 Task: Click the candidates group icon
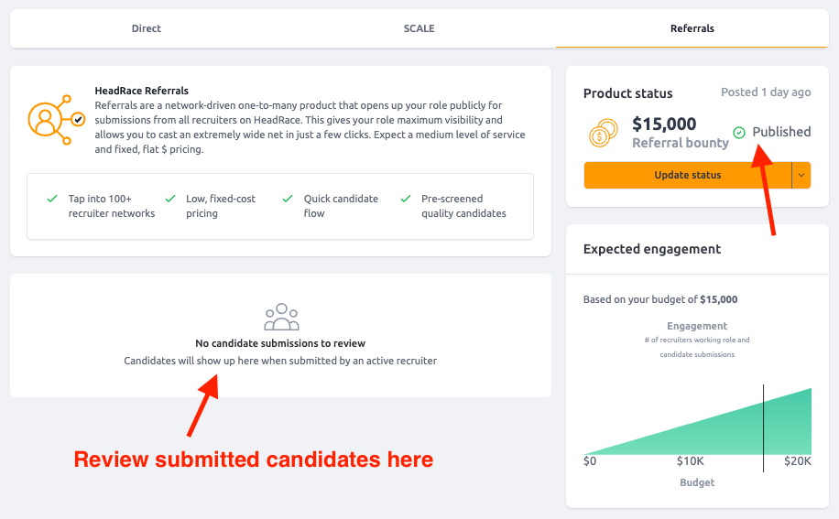(281, 317)
